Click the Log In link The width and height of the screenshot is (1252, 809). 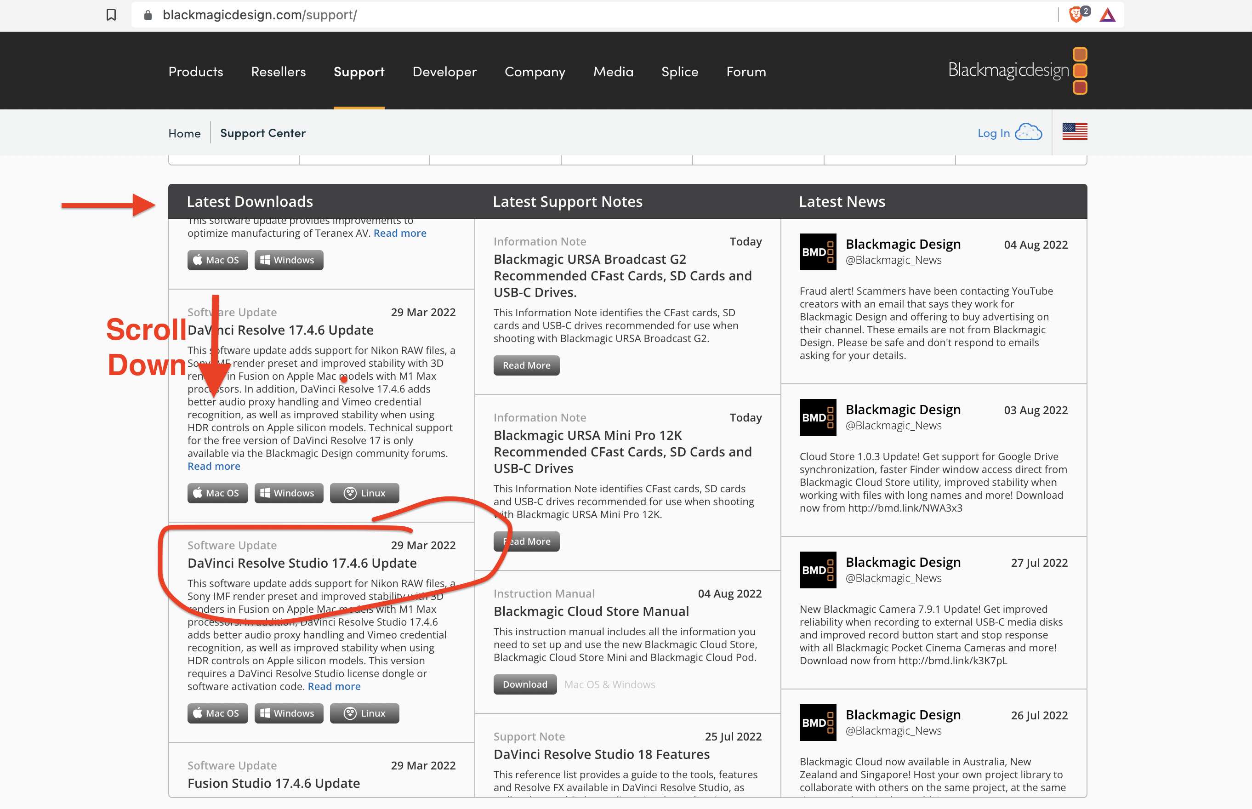click(994, 133)
